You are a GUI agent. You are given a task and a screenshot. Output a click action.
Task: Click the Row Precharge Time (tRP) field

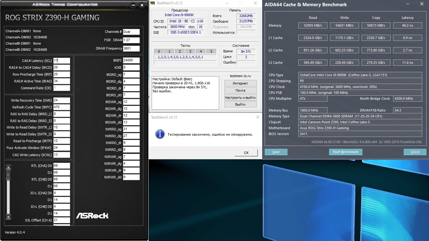pyautogui.click(x=62, y=74)
